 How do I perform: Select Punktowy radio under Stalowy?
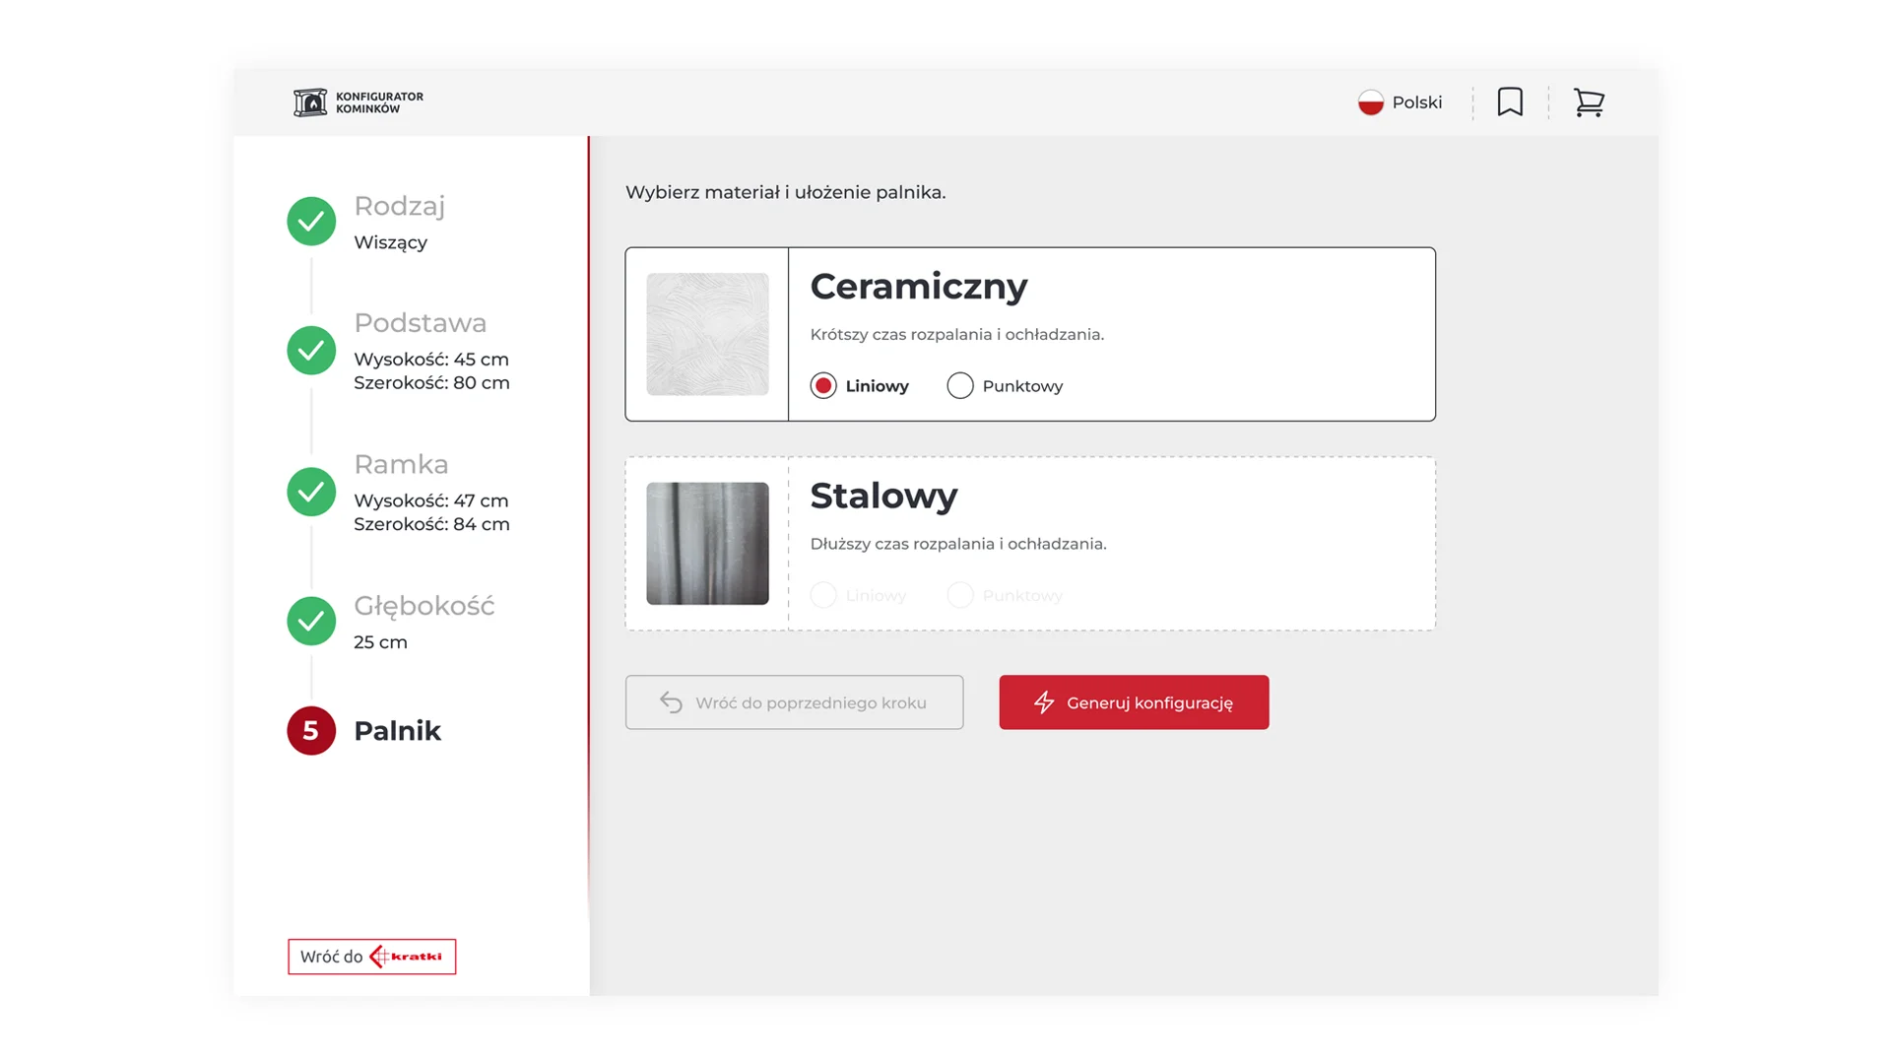point(960,595)
